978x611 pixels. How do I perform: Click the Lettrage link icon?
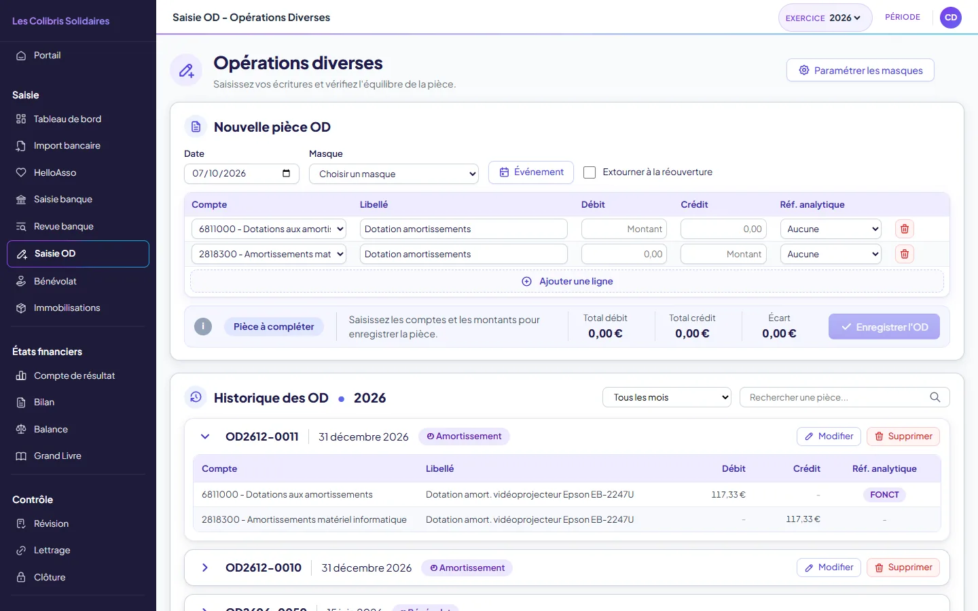tap(21, 551)
